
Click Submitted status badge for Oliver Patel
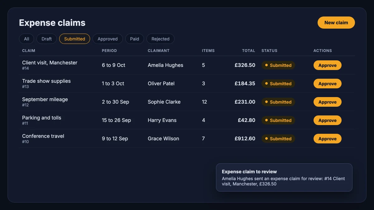pyautogui.click(x=278, y=84)
